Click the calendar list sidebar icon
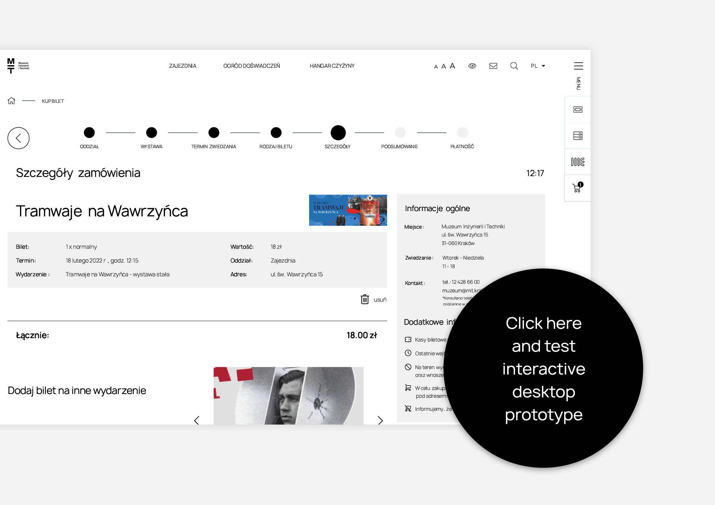Viewport: 715px width, 505px height. 578,136
